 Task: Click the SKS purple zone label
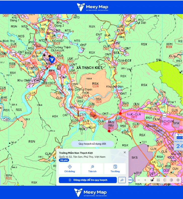[135, 157]
